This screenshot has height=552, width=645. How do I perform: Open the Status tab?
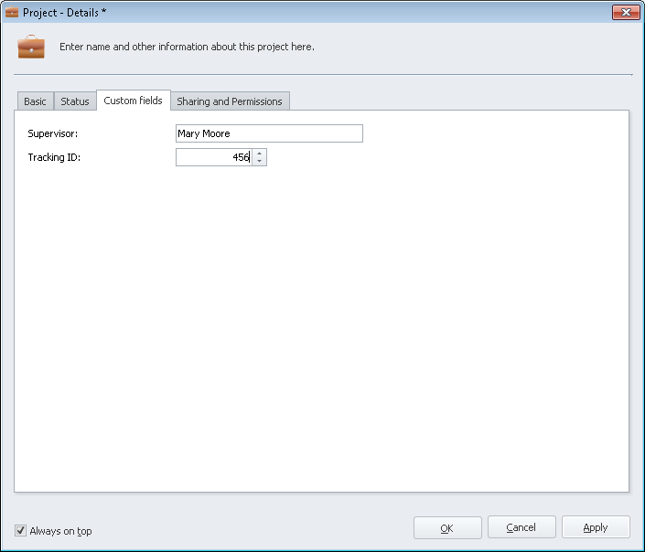(75, 101)
